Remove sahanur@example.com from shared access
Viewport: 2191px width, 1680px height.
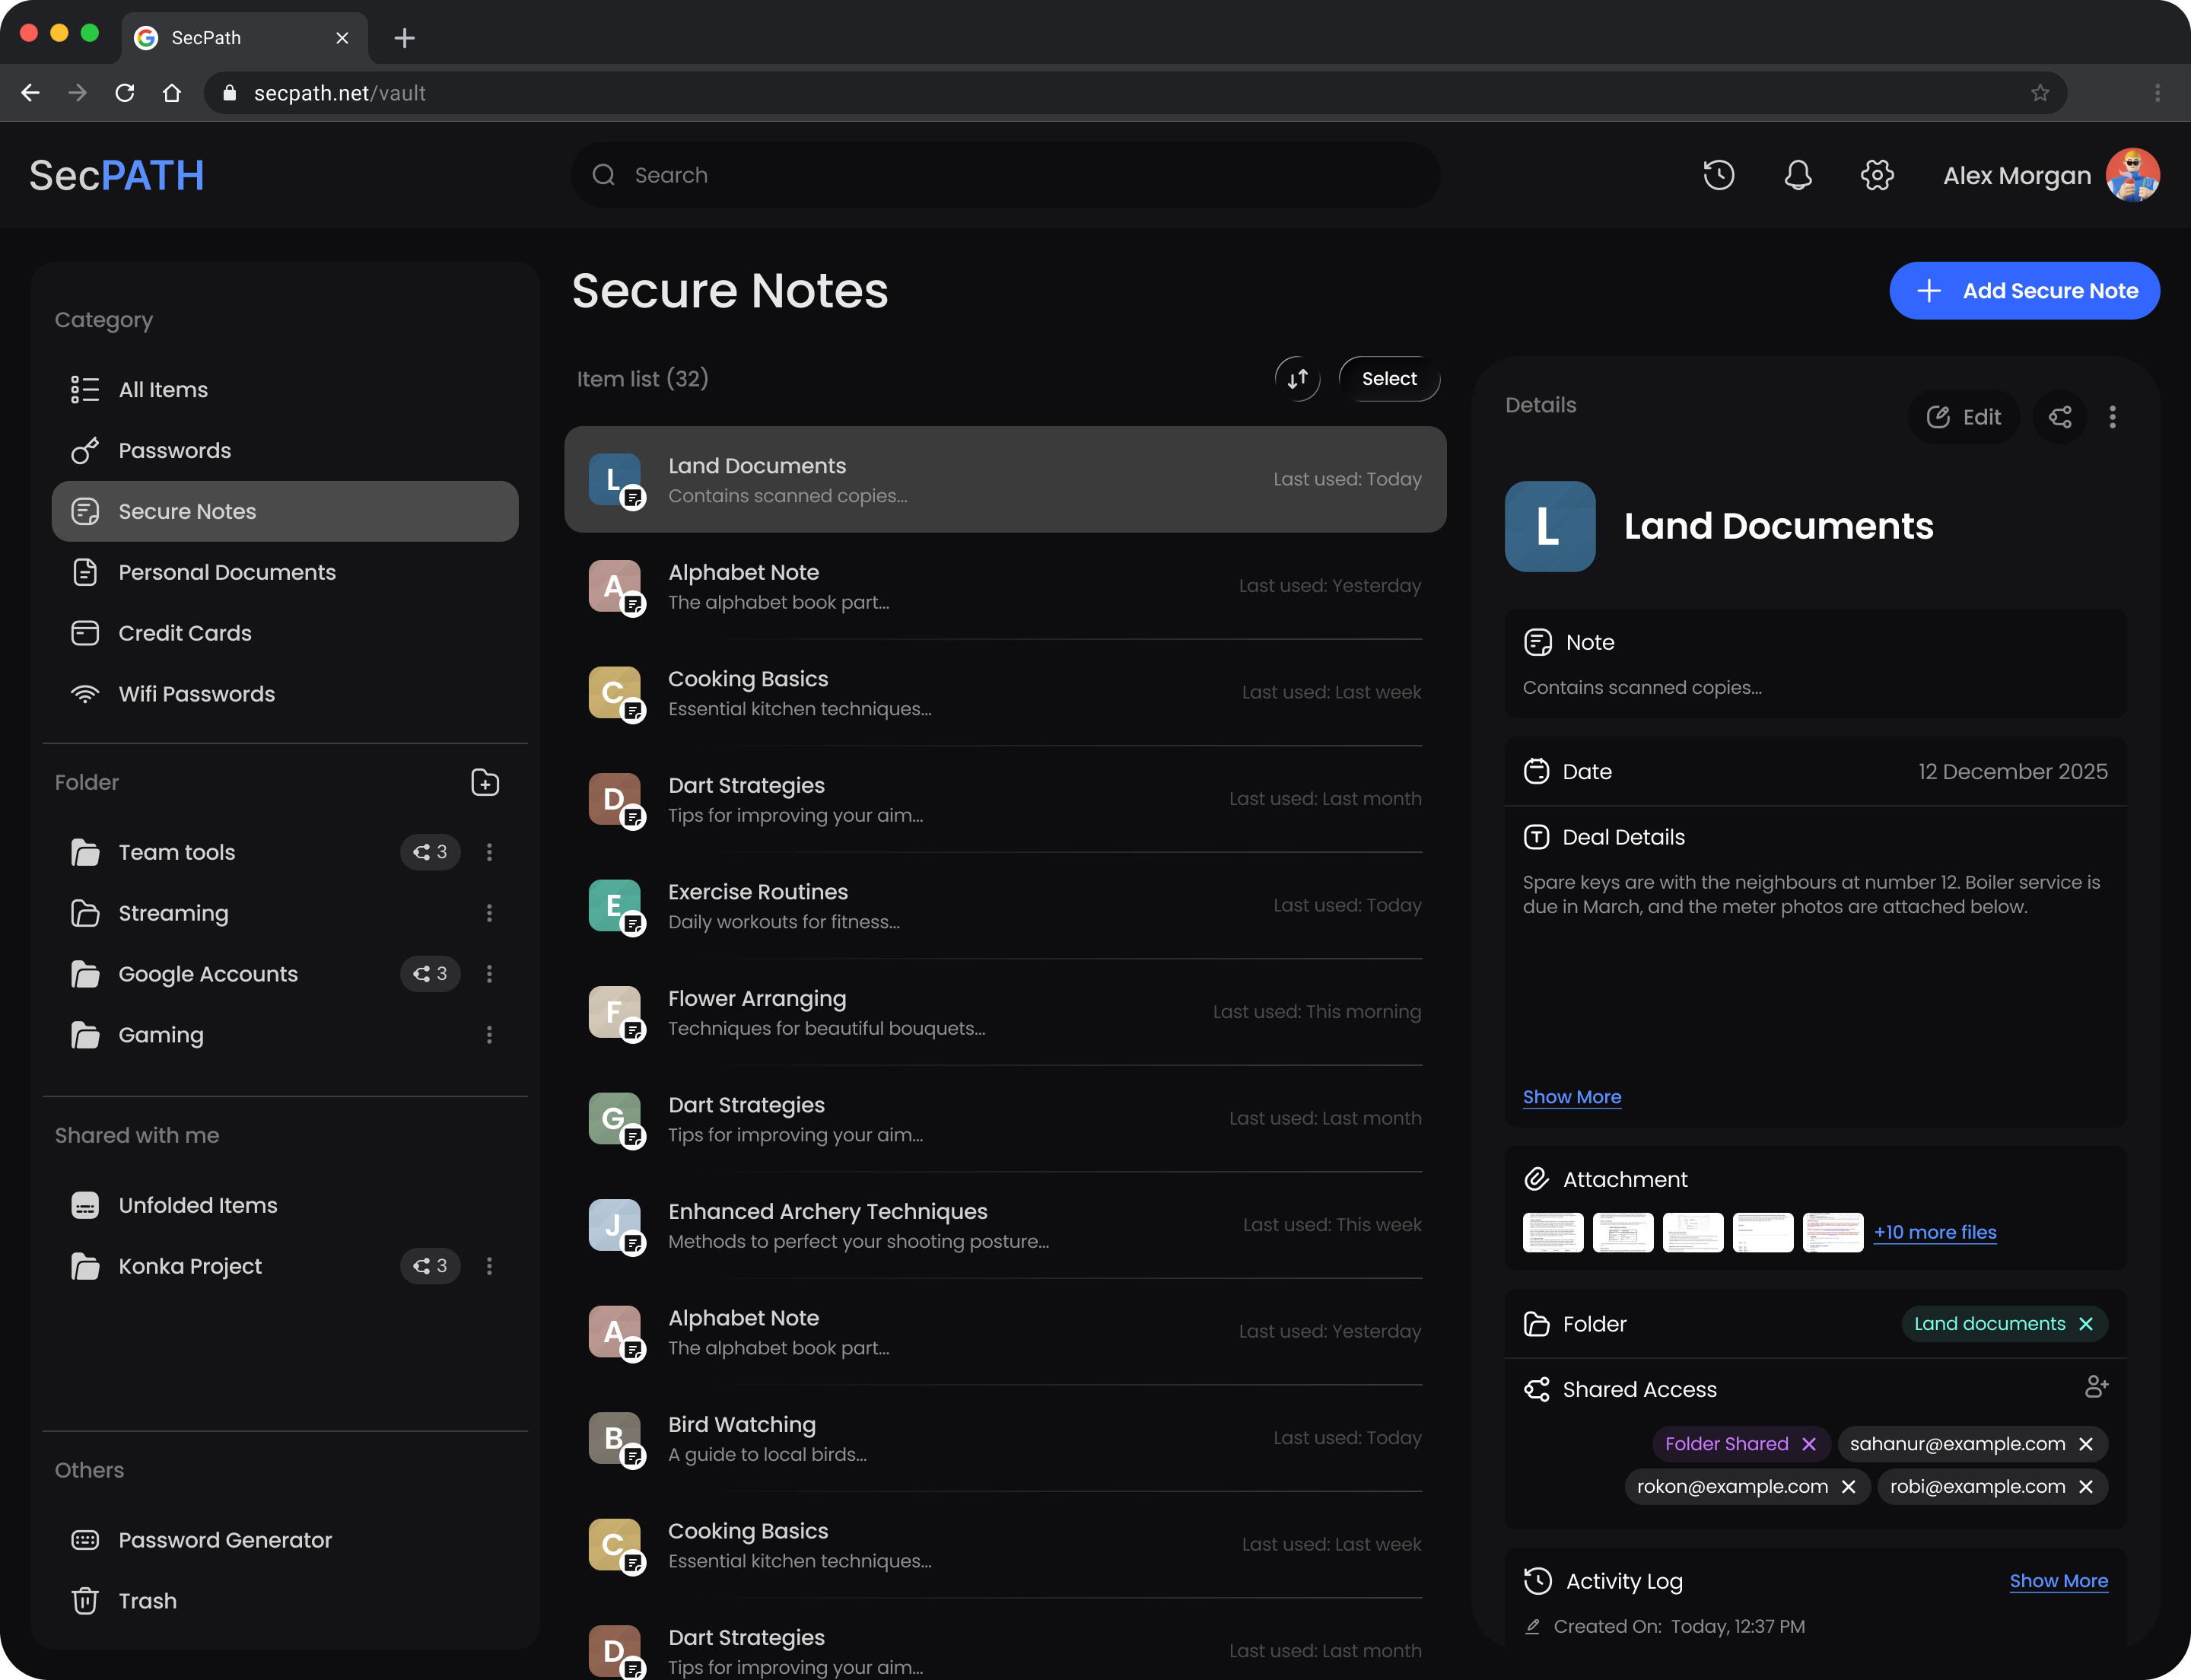2086,1444
